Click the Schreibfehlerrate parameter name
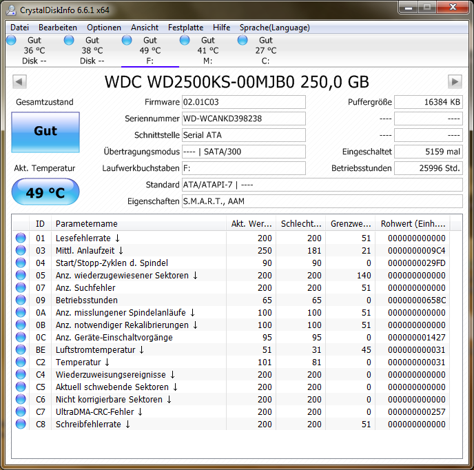This screenshot has width=474, height=470. (88, 424)
